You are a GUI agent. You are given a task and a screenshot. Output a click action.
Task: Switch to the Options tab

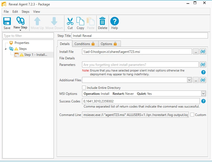tap(109, 44)
